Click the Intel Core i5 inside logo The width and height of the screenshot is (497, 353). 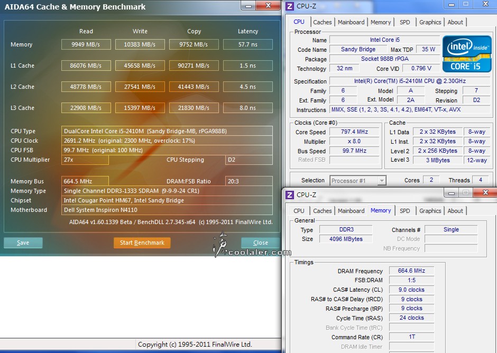pyautogui.click(x=466, y=54)
